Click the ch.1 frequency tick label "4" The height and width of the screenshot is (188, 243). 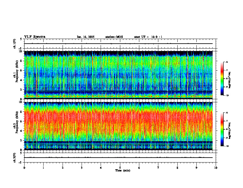pyautogui.click(x=21, y=80)
